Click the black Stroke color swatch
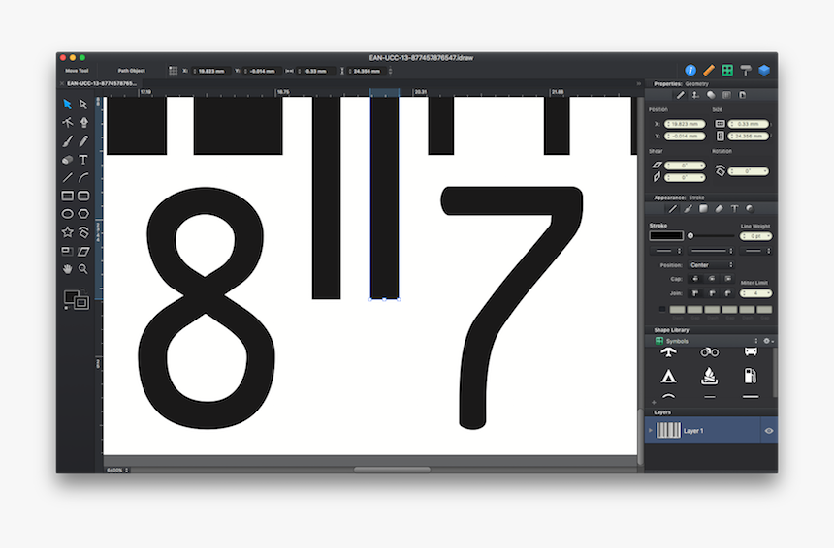Viewport: 834px width, 548px height. pos(665,235)
